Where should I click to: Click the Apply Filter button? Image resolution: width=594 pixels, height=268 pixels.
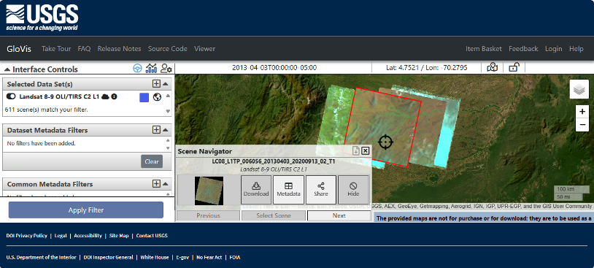click(x=86, y=210)
